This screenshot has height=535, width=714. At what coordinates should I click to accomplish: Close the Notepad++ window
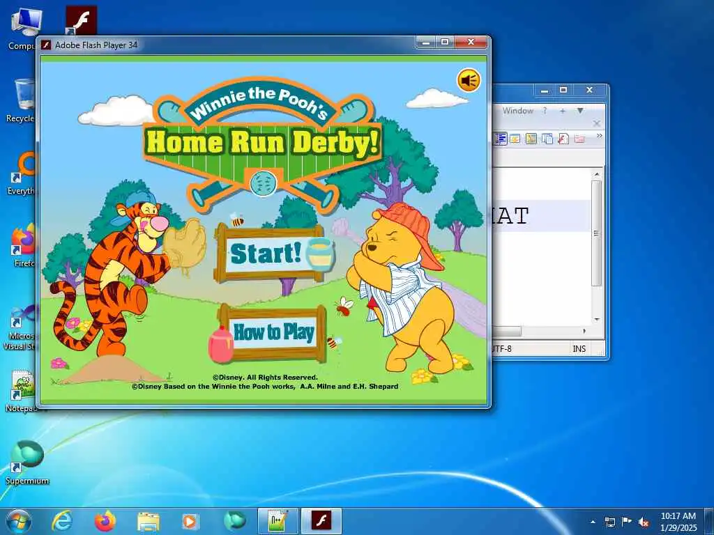point(589,90)
